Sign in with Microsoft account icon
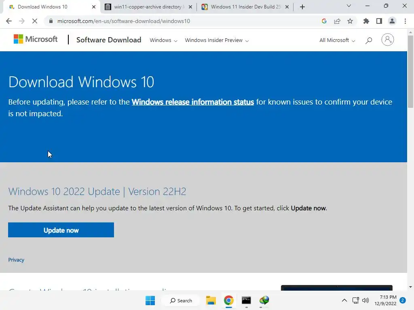This screenshot has height=310, width=414. (x=388, y=40)
